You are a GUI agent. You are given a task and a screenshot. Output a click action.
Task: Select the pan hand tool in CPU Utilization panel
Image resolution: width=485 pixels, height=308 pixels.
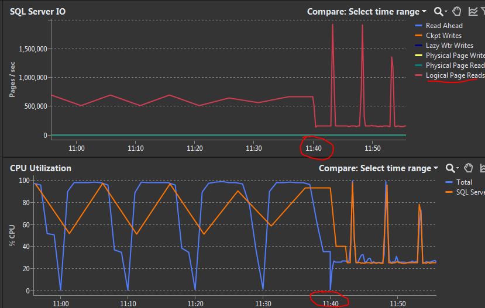pos(468,168)
